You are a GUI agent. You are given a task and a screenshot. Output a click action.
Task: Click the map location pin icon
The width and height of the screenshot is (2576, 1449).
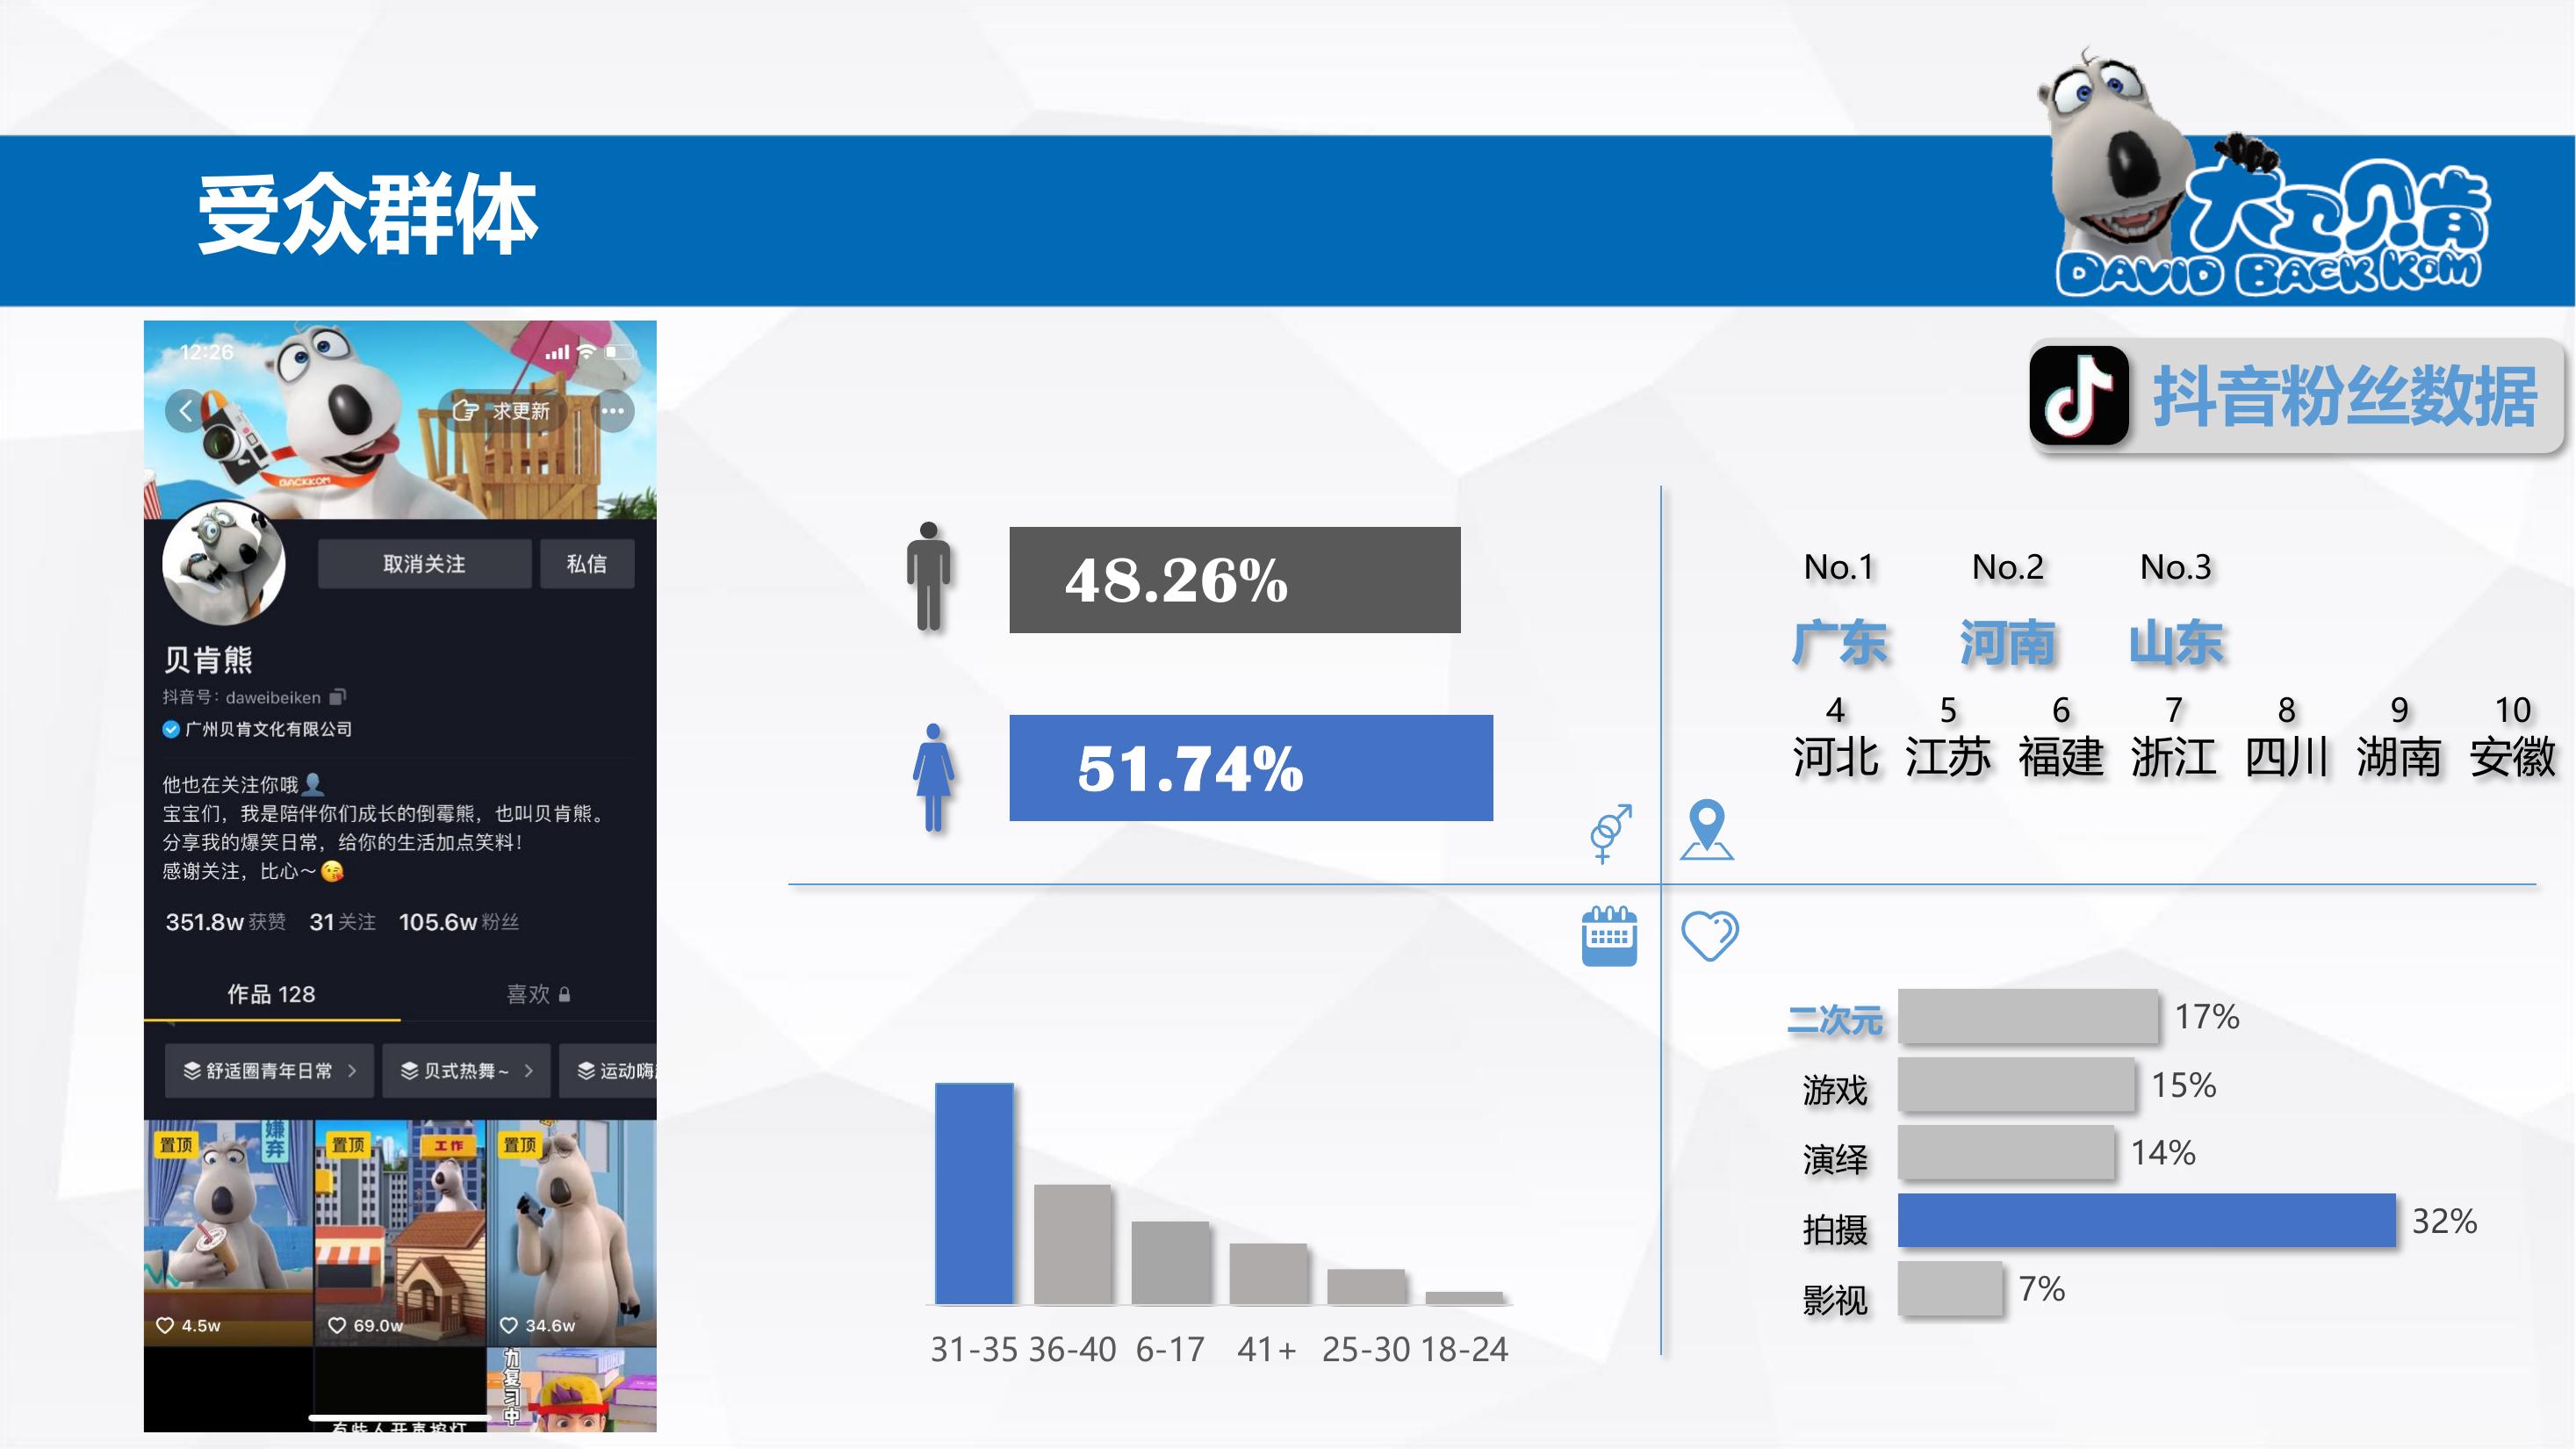pos(1707,830)
